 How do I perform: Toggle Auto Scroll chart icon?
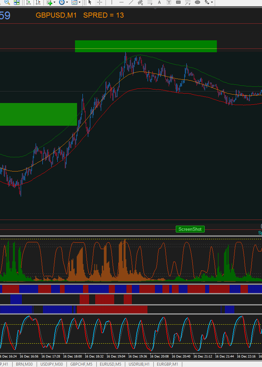click(x=29, y=2)
